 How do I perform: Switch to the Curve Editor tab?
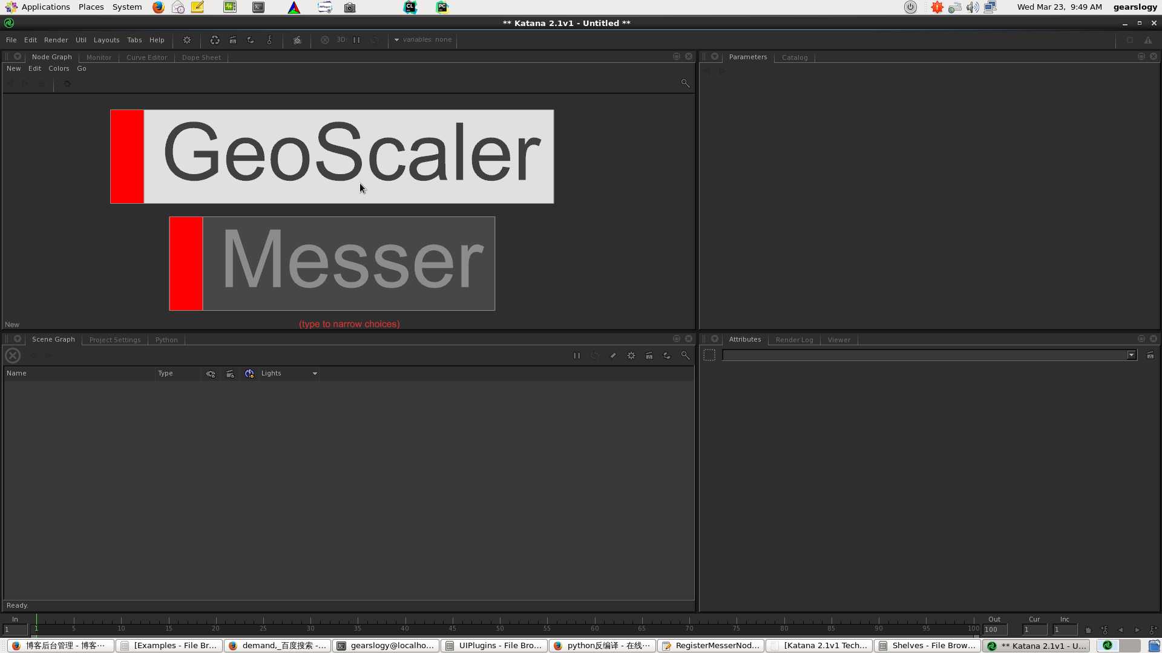pos(146,57)
